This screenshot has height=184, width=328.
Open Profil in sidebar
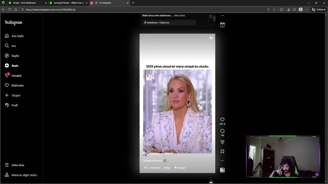click(x=11, y=105)
